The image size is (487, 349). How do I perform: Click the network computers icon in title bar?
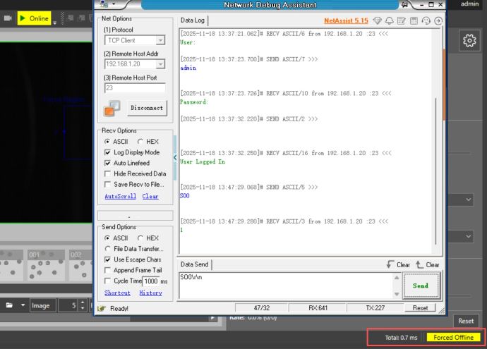(x=104, y=4)
